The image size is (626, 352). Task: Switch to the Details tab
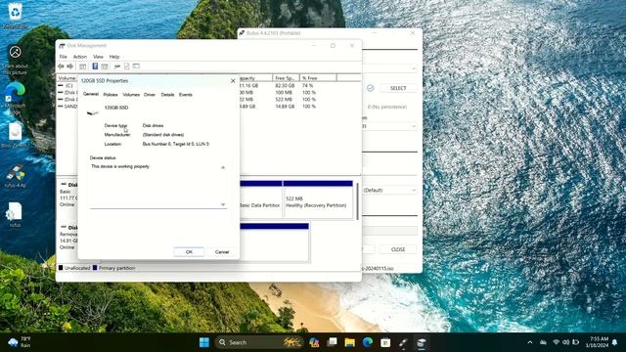(x=167, y=95)
